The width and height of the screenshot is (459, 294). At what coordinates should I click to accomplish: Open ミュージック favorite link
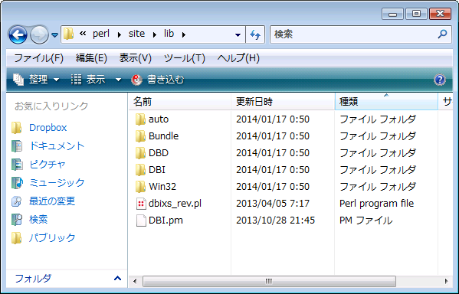point(57,183)
